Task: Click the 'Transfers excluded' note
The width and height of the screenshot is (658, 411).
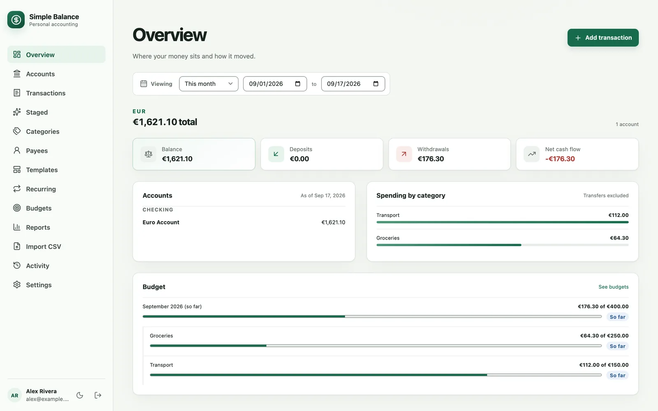Action: [x=606, y=196]
